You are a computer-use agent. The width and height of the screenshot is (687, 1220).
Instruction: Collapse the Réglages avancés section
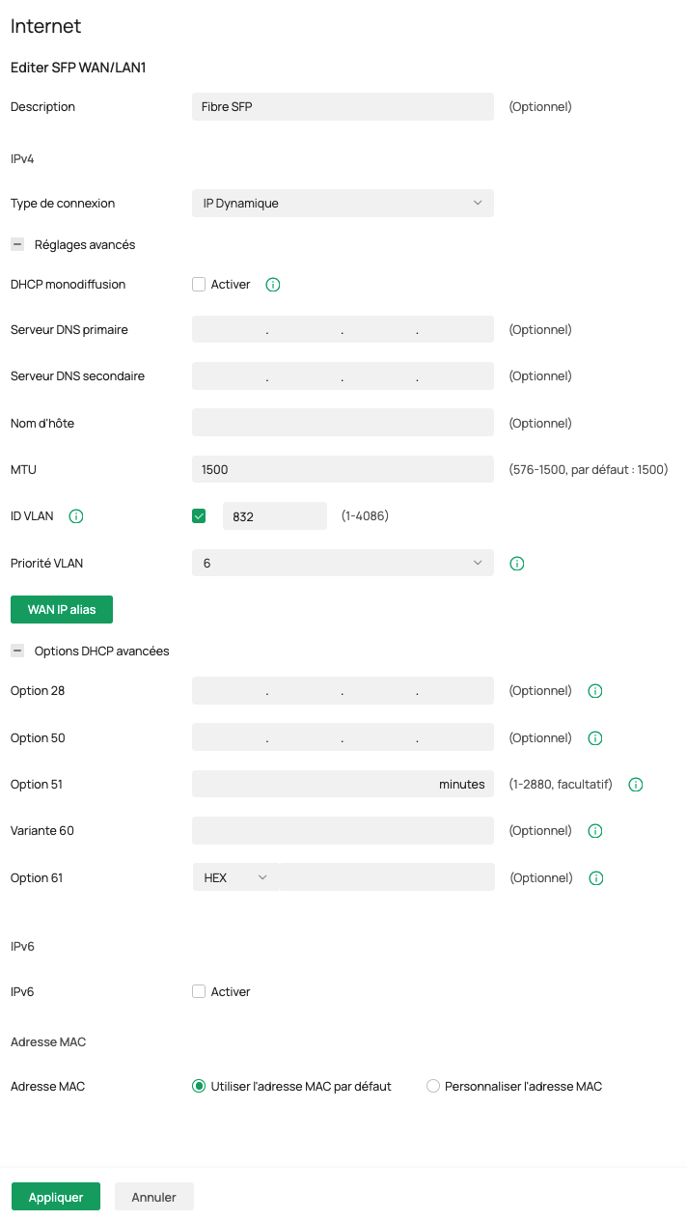[17, 245]
